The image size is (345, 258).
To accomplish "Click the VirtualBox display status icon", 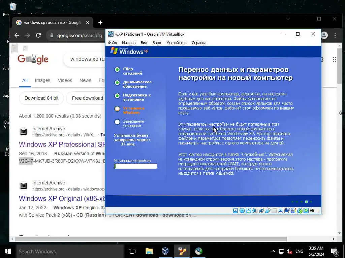I will pos(280,211).
